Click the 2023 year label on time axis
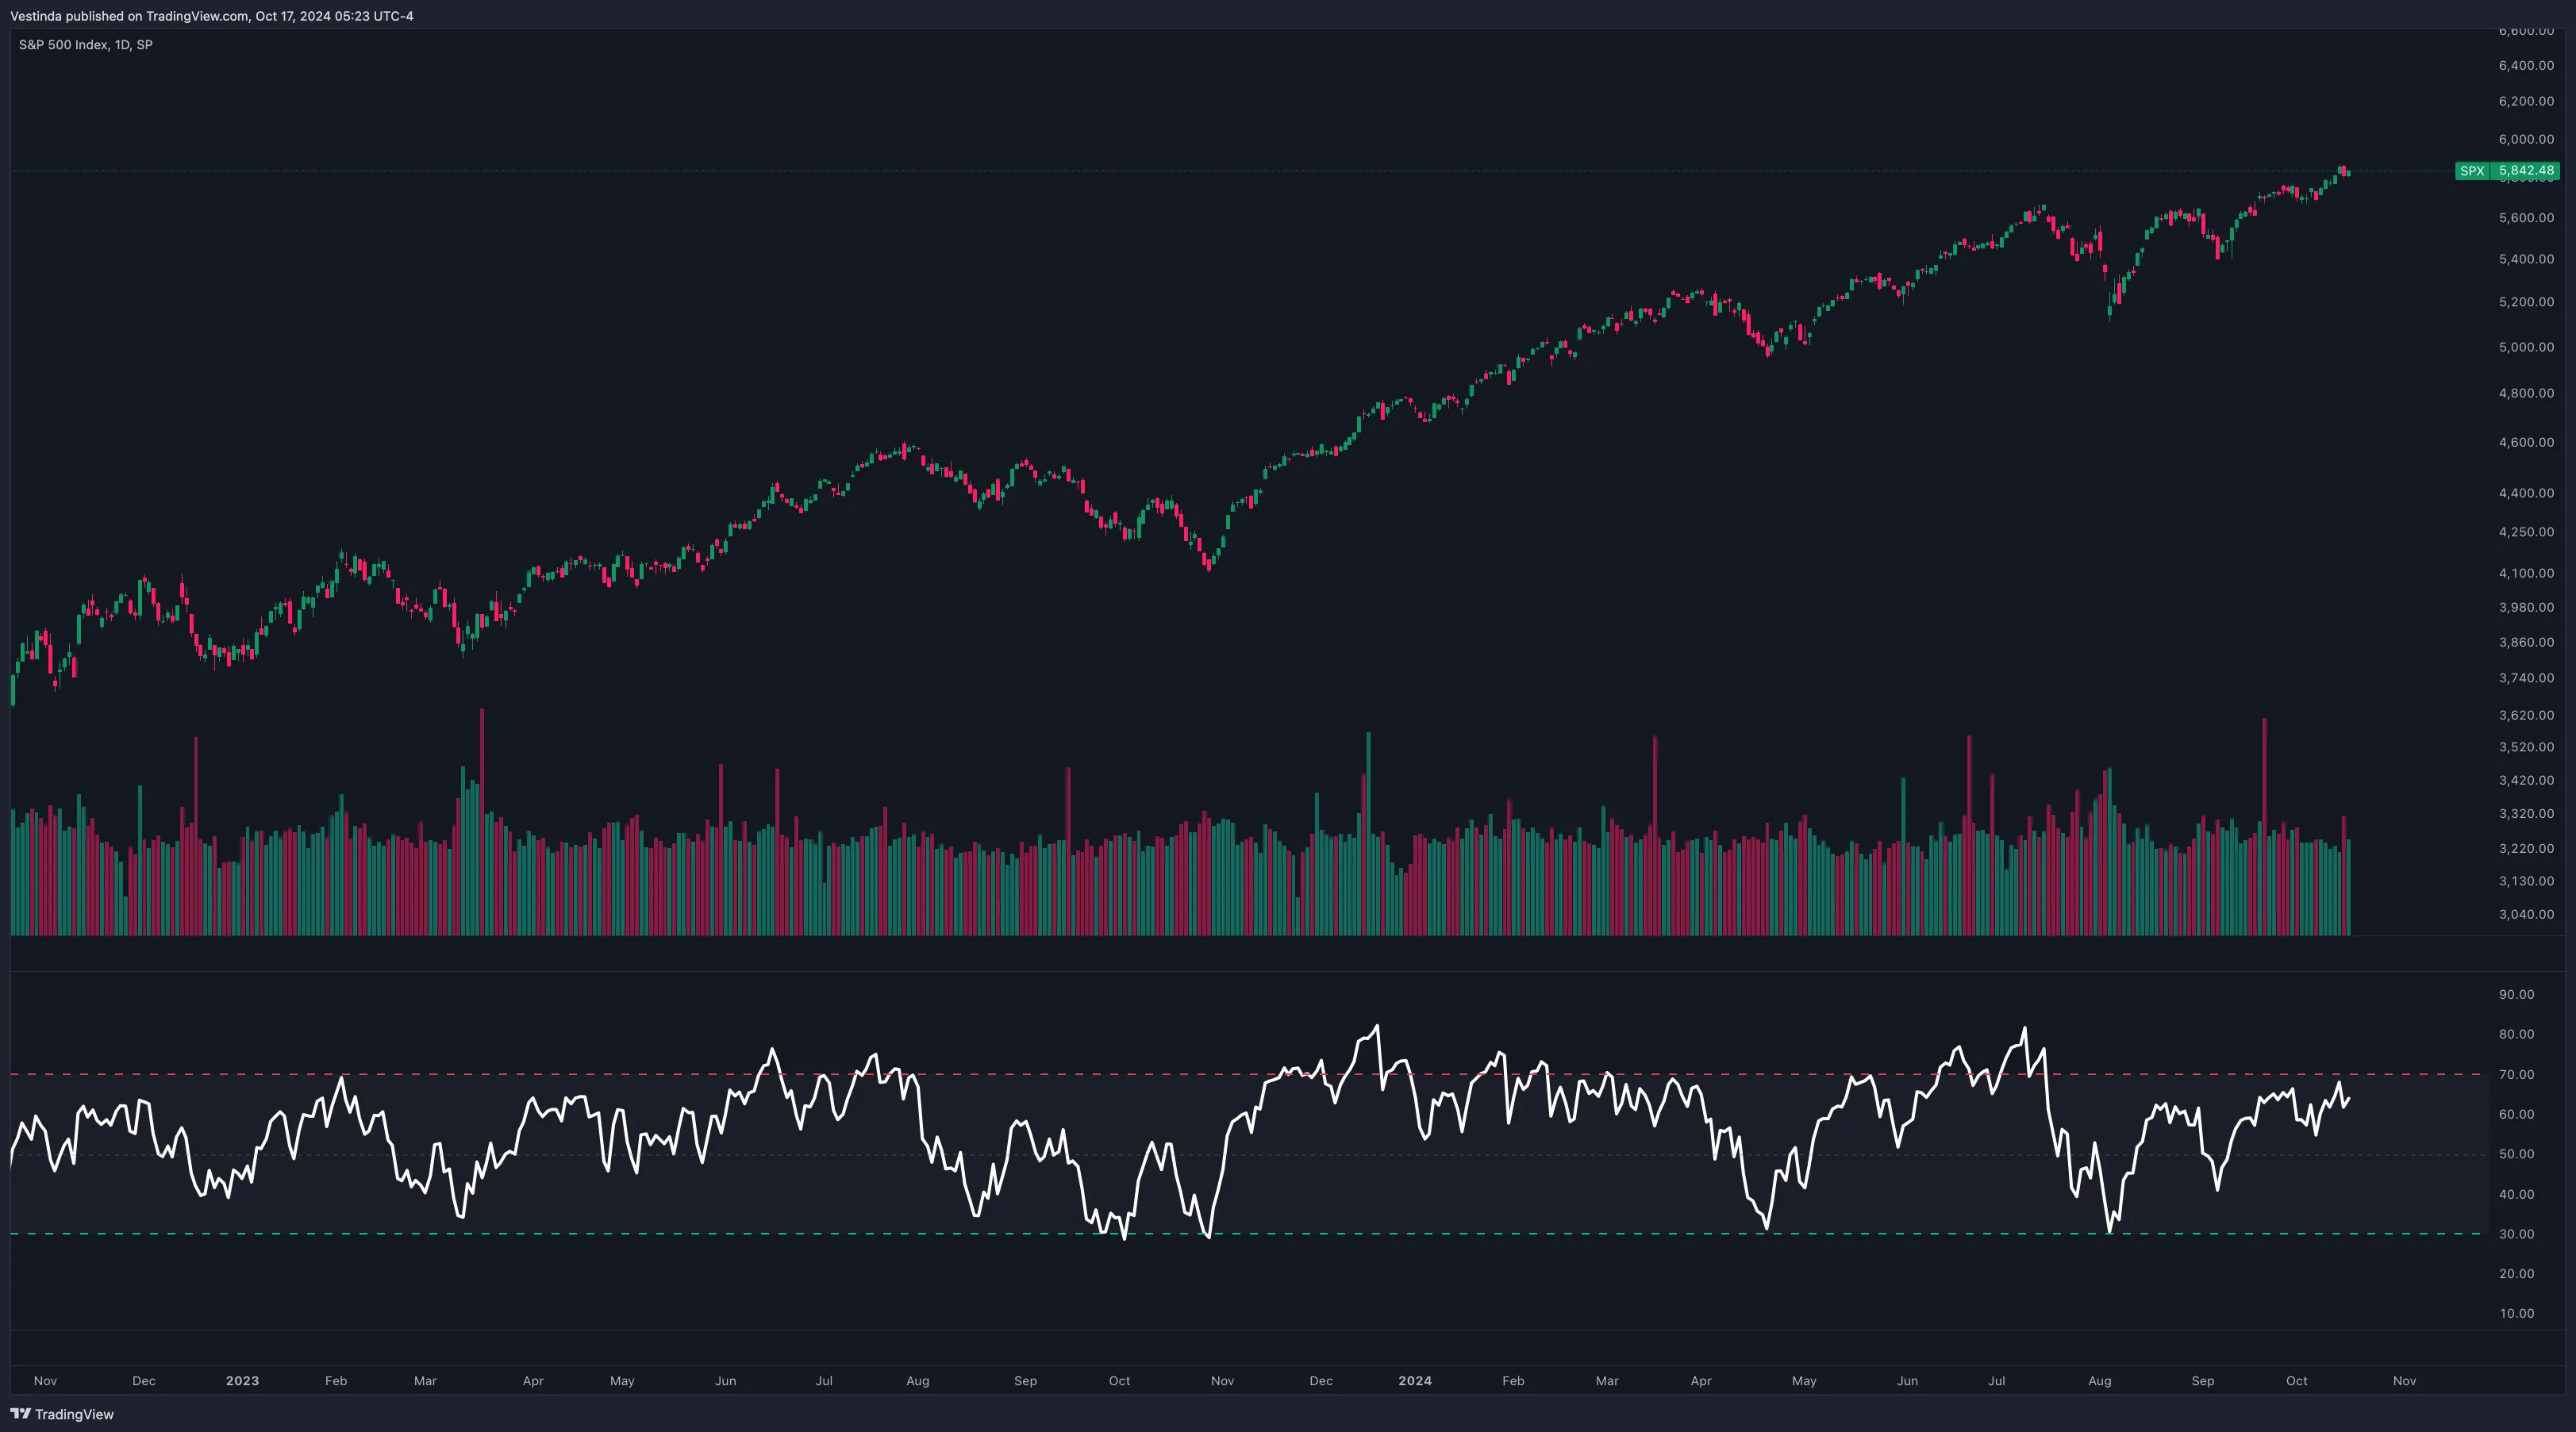Viewport: 2576px width, 1432px height. pyautogui.click(x=242, y=1381)
